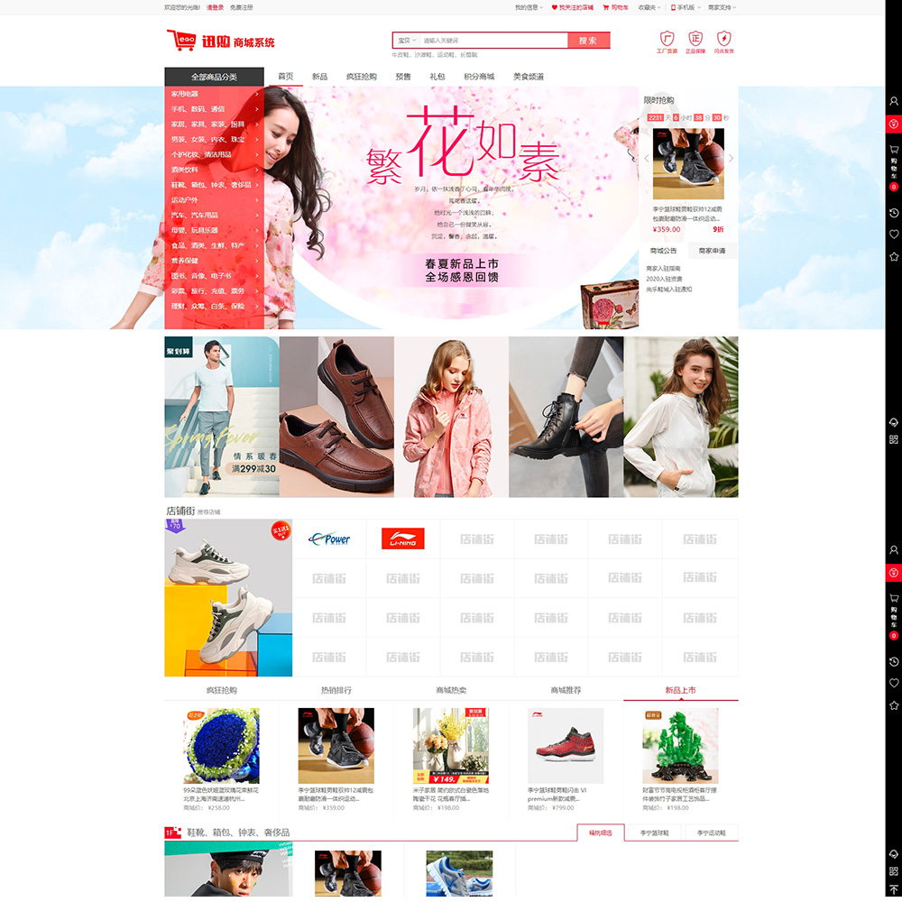Focus the keyword search input field
Screen dimensions: 902x902
pos(492,41)
